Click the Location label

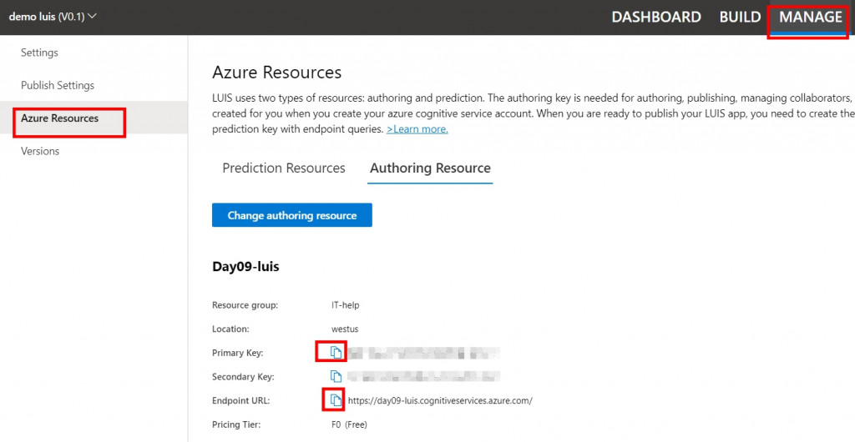[x=230, y=329]
